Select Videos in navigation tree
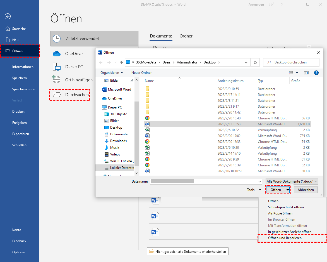The height and width of the screenshot is (262, 327). (112, 154)
